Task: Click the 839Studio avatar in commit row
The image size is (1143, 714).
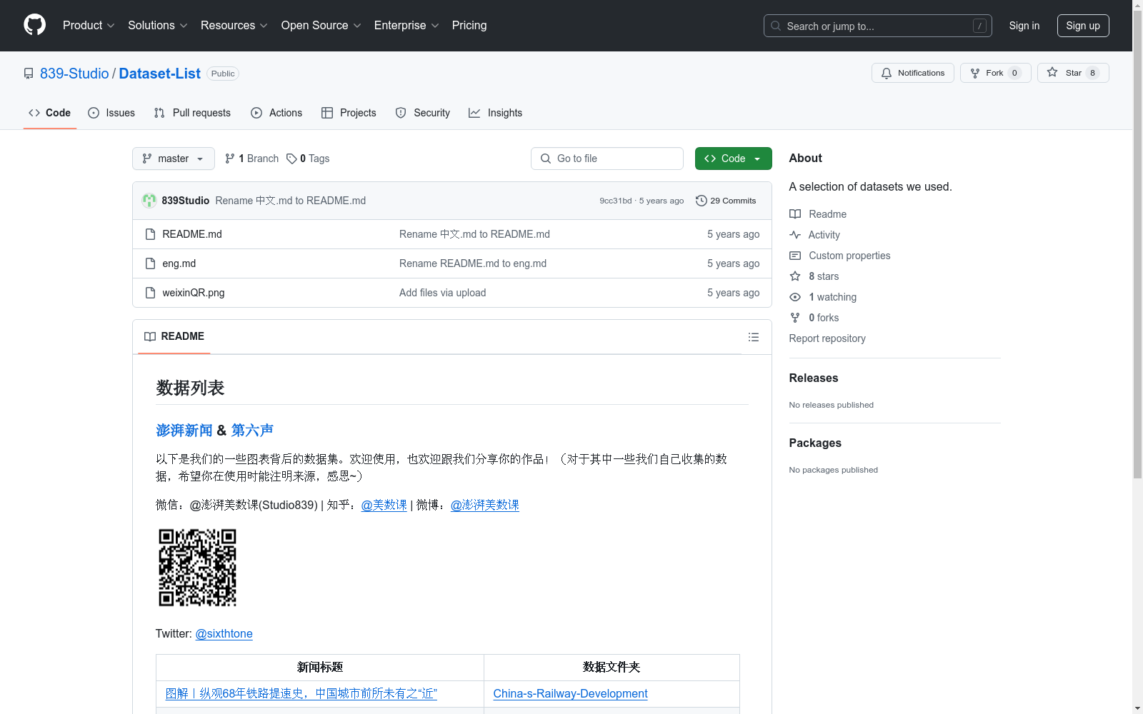Action: point(149,201)
